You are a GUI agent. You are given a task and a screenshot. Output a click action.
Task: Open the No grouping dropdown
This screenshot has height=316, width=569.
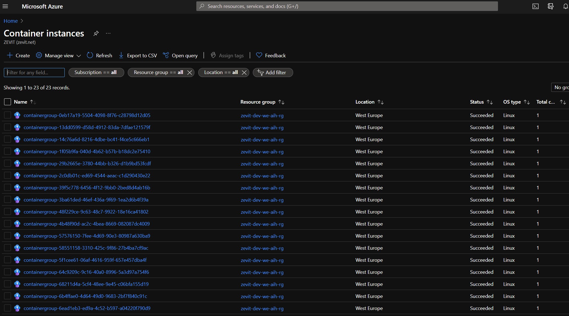click(560, 87)
